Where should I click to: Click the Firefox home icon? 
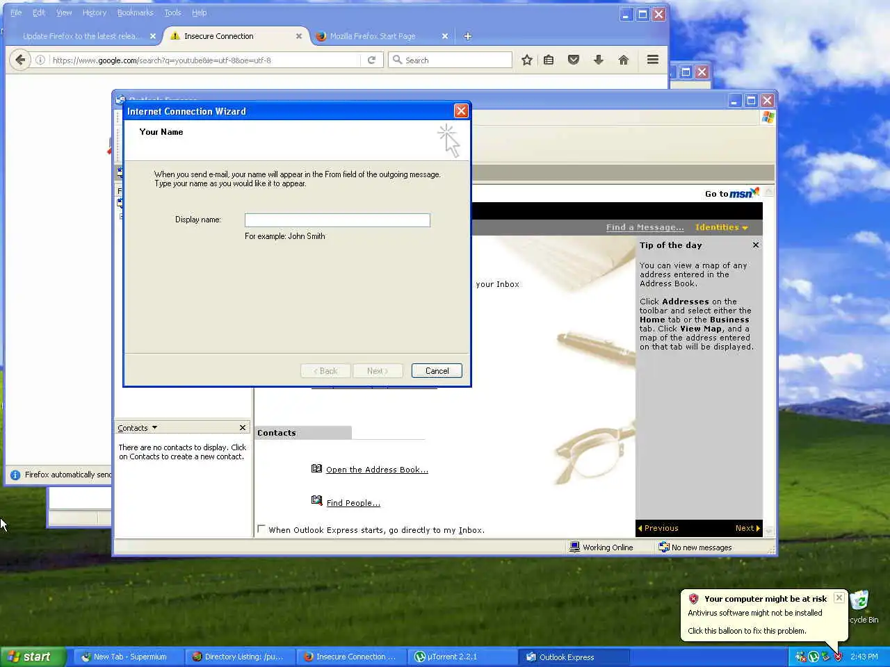point(624,60)
